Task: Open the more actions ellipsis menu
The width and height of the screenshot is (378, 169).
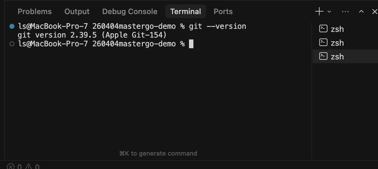Action: [x=345, y=12]
